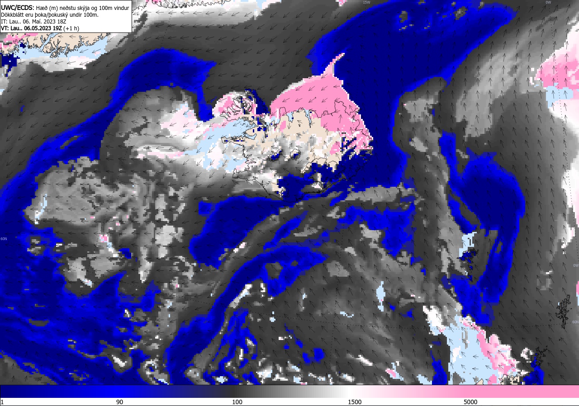Click the "Hæð (m) neðstu skýja og 100m vindur" description

83,8
